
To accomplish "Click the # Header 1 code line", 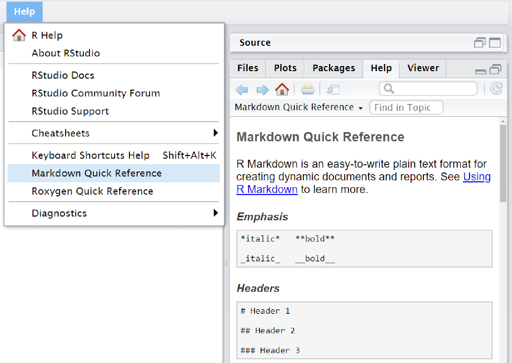I will tap(265, 311).
